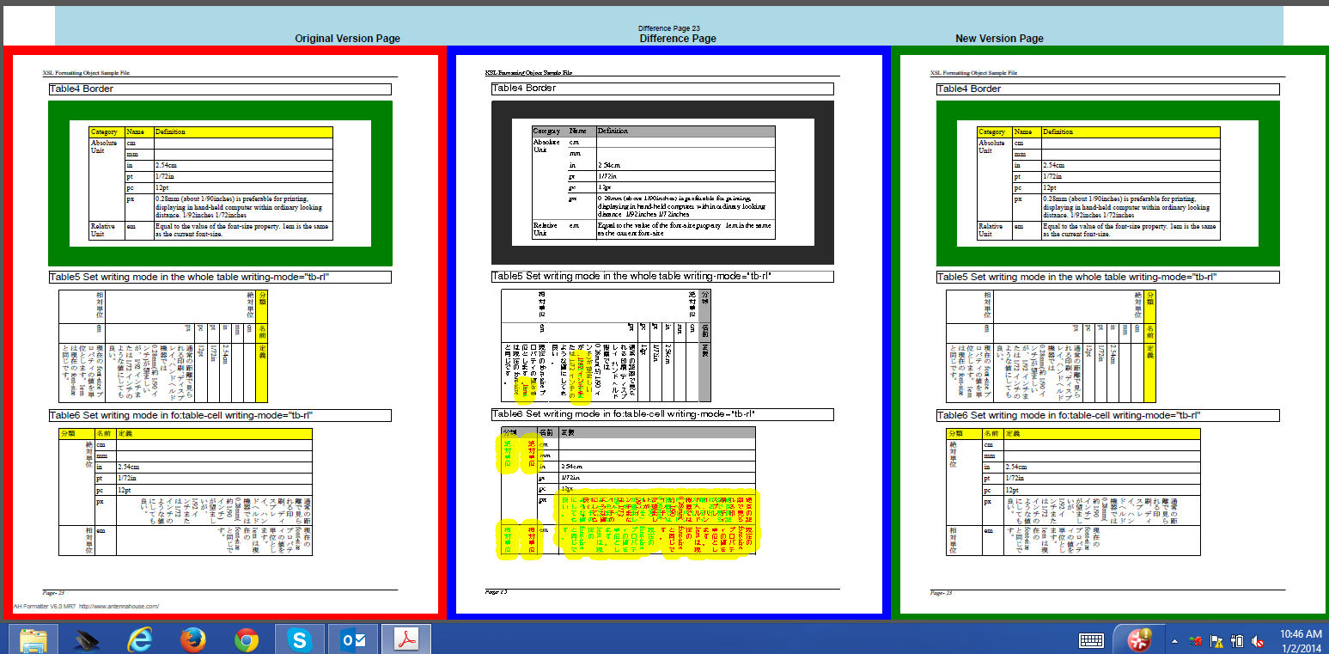Viewport: 1329px width, 654px height.
Task: Click the red circular warning tray icon
Action: 1139,639
